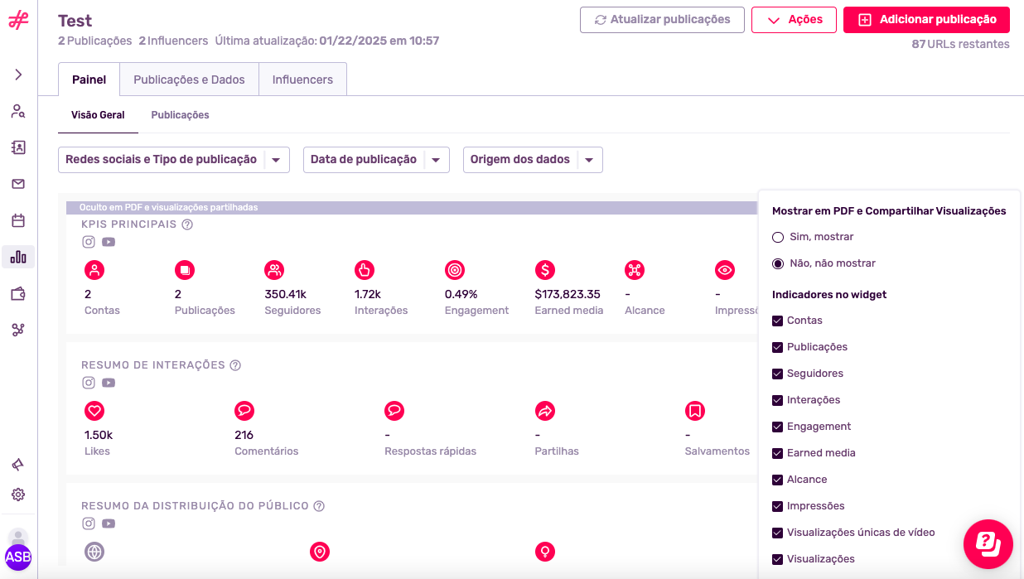Click the YouTube icon under KPIs Principais

(109, 242)
